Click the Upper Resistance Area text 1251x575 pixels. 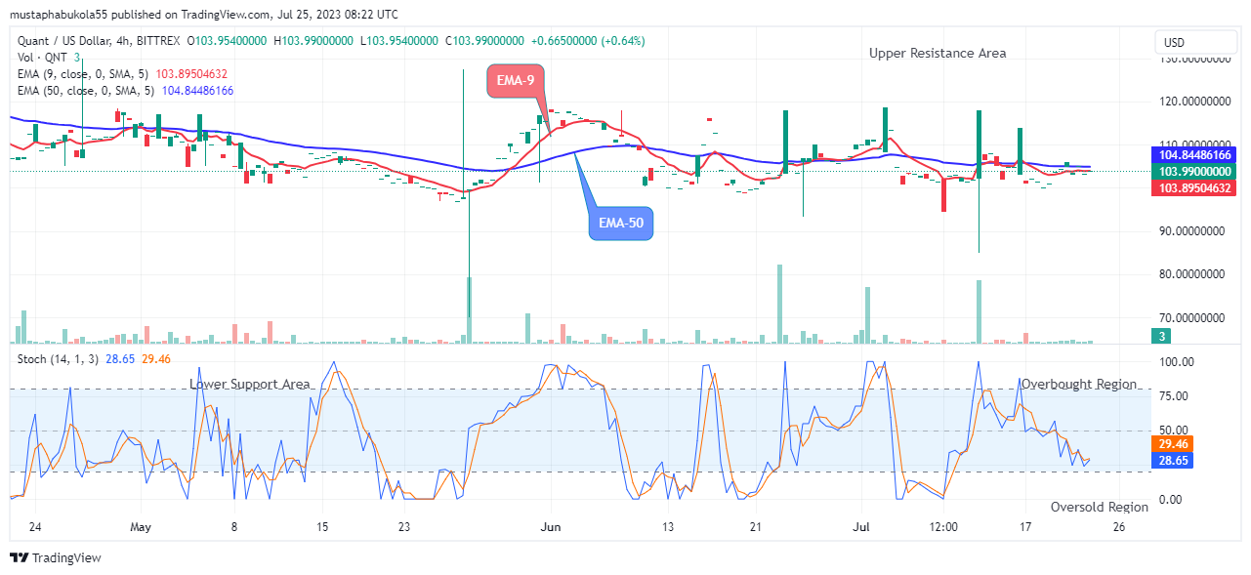[x=938, y=54]
